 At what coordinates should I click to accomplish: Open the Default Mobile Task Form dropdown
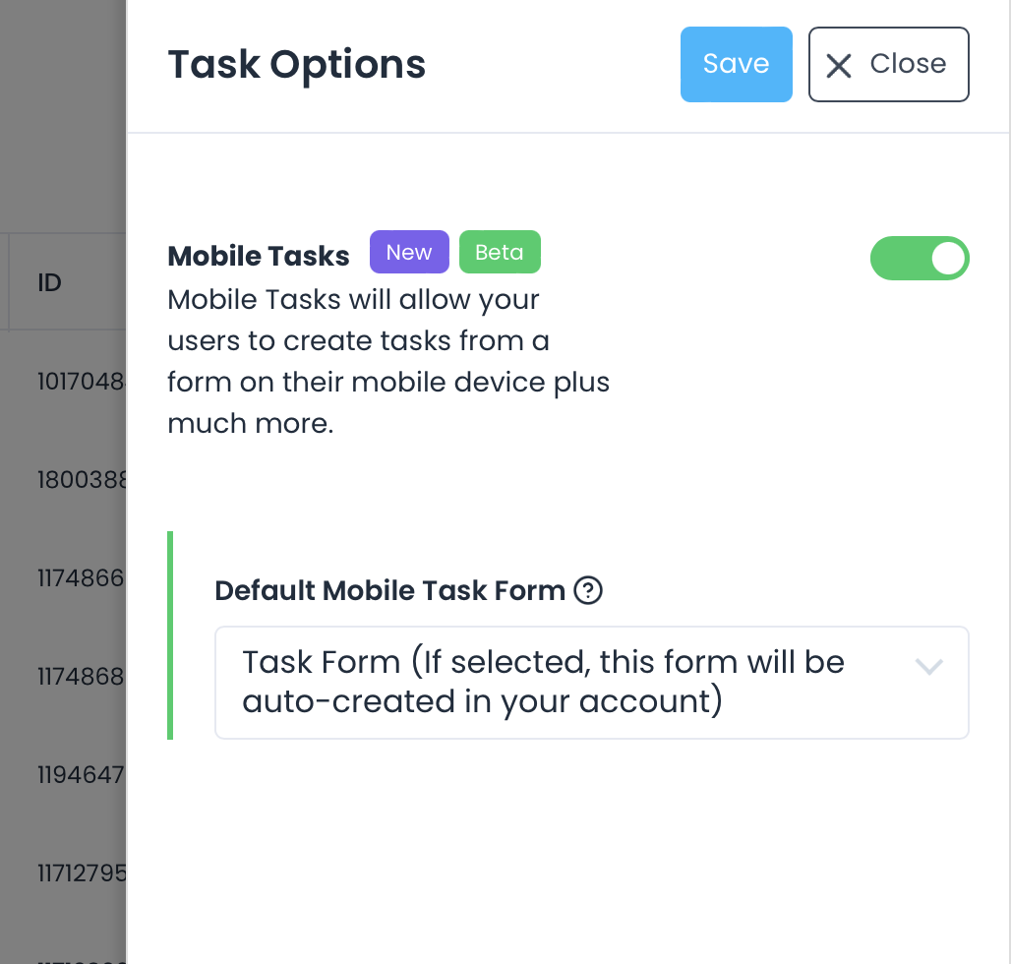tap(591, 682)
